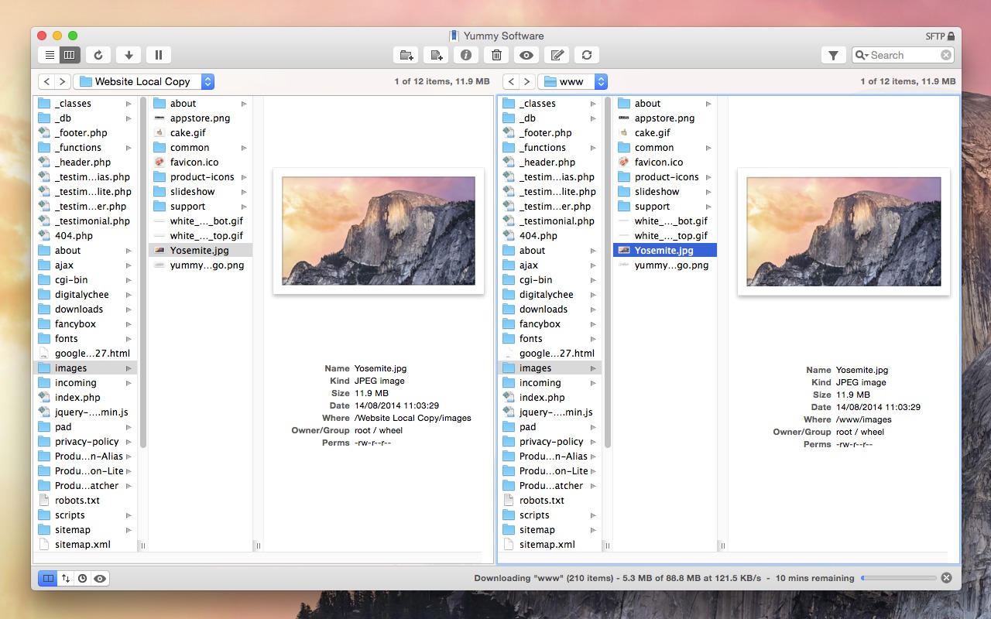Toggle the eye preview button in the bottom bar
The height and width of the screenshot is (619, 991).
(x=100, y=578)
